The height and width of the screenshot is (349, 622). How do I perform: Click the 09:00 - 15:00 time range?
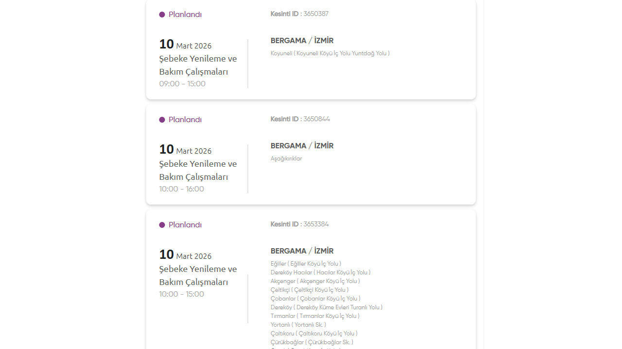pos(182,84)
